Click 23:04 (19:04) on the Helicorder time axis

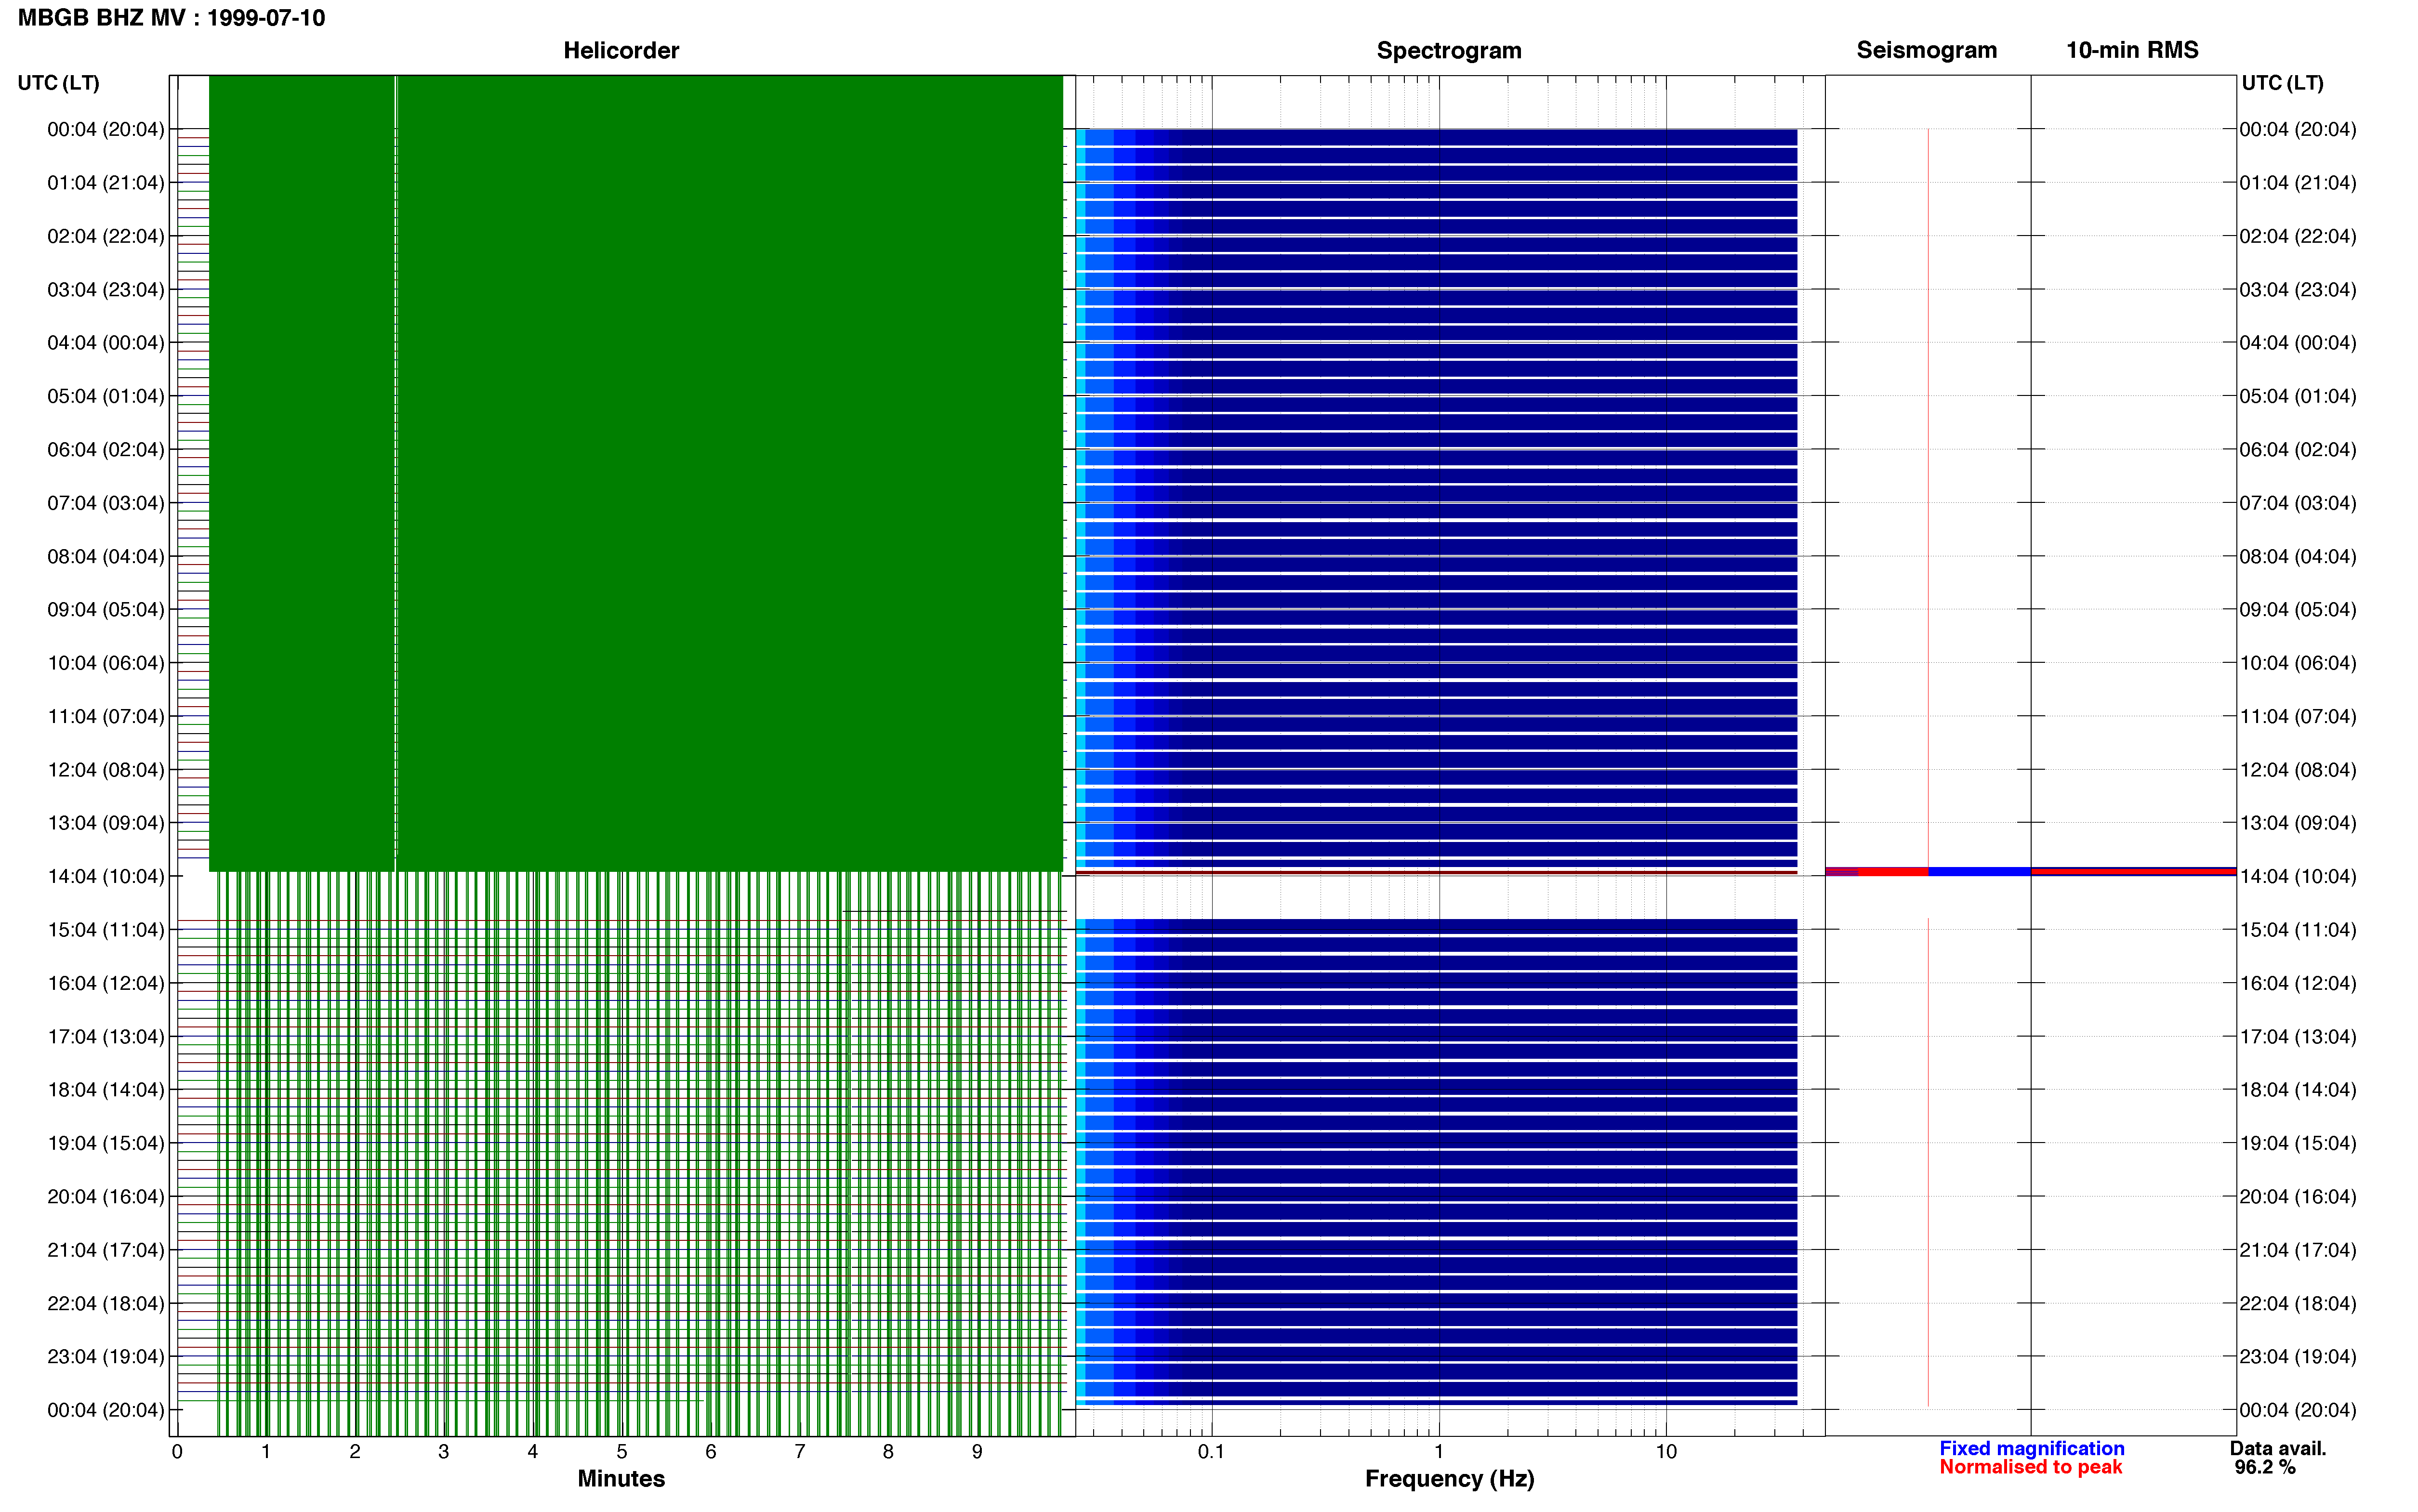[x=106, y=1357]
